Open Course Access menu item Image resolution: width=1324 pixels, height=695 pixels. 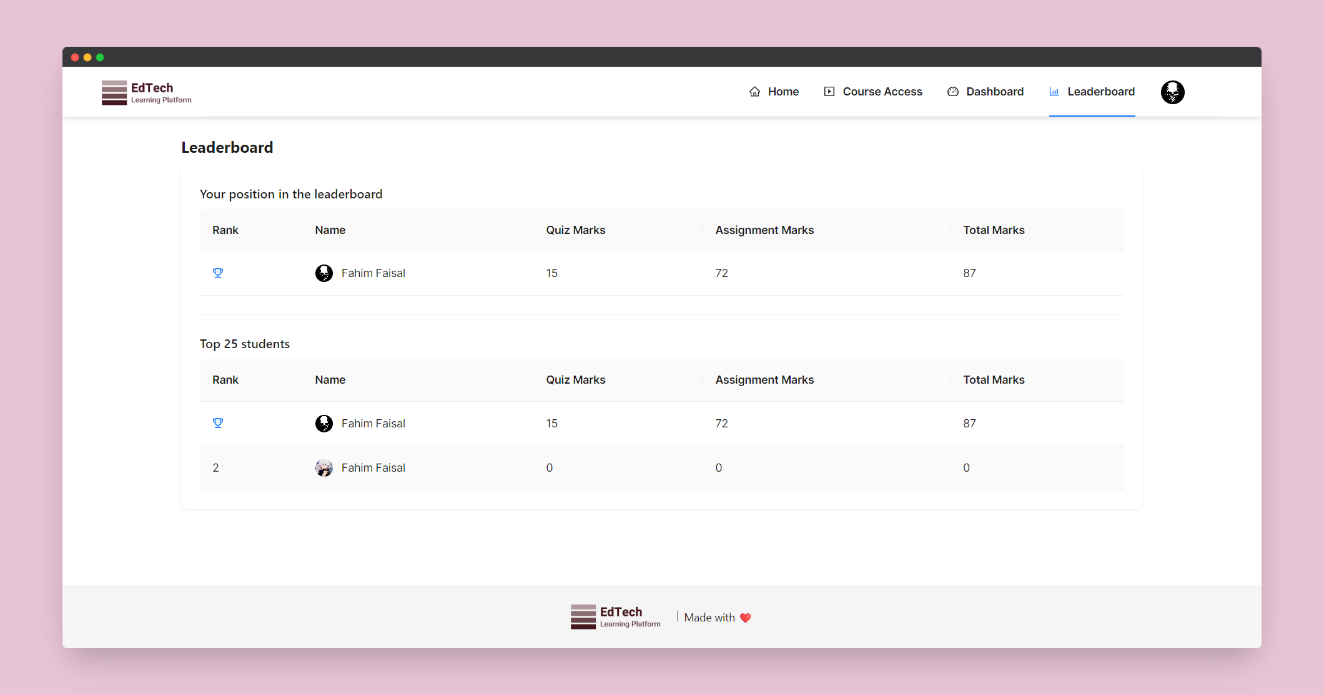[x=882, y=92]
